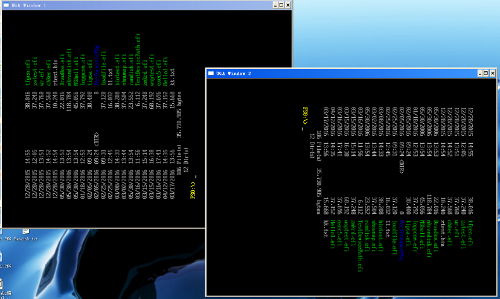Viewport: 500px width, 299px height.
Task: Click the UGA Window 1 title bar icon
Action: point(6,5)
